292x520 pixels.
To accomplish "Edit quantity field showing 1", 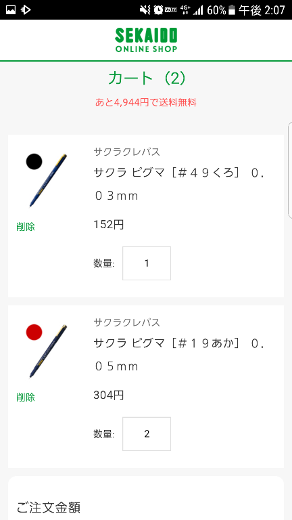I will pos(147,263).
